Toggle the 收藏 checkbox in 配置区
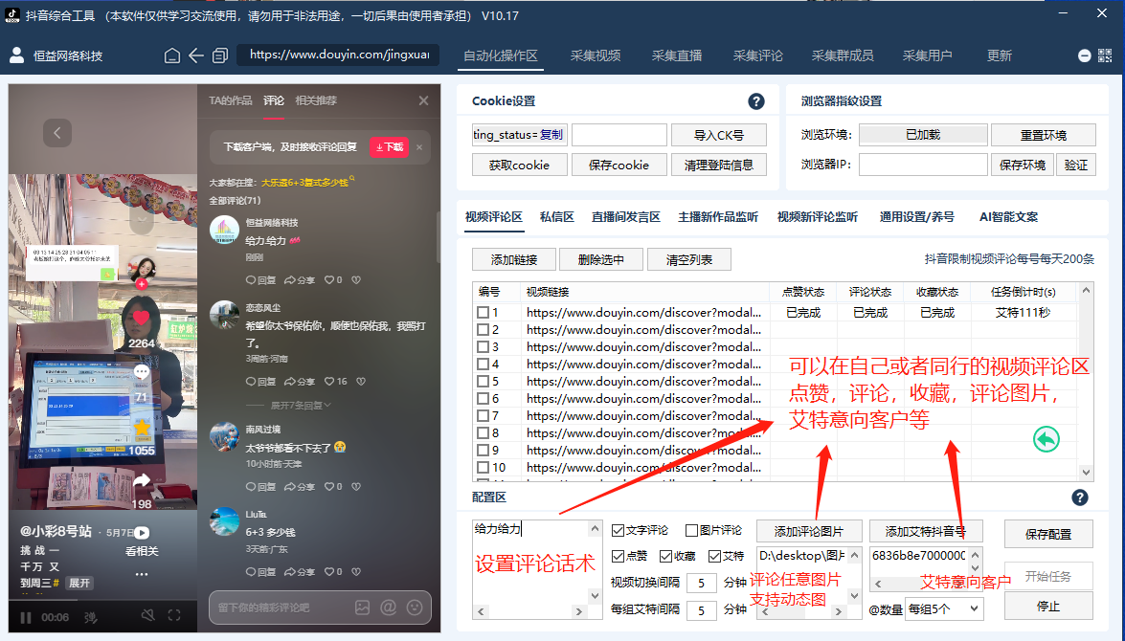 point(664,556)
